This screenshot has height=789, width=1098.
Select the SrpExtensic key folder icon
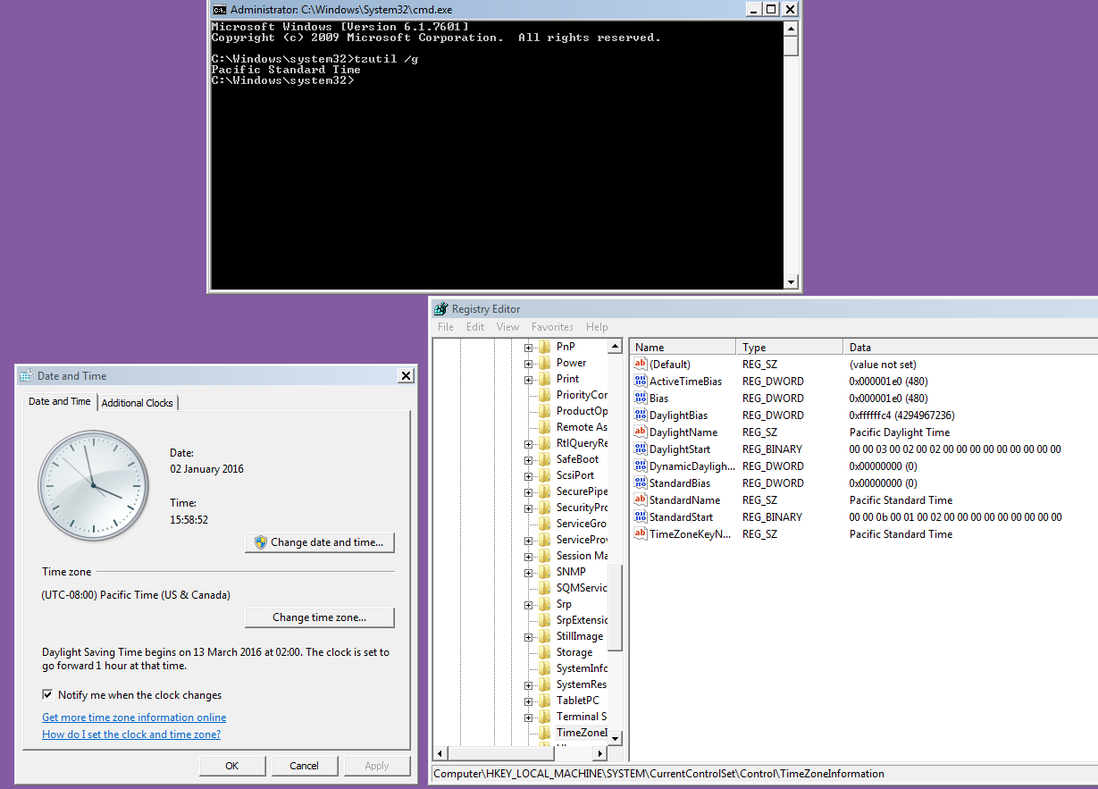(x=544, y=620)
